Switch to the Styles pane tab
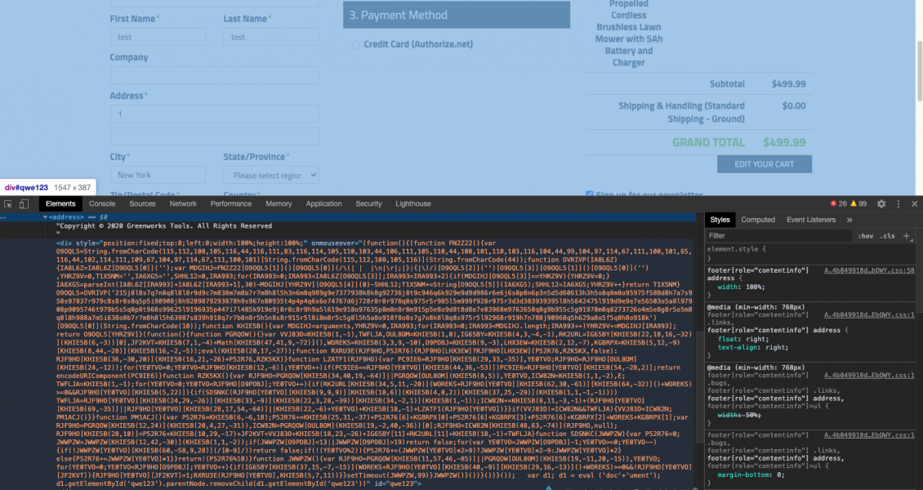Viewport: 923px width, 490px height. pos(720,220)
